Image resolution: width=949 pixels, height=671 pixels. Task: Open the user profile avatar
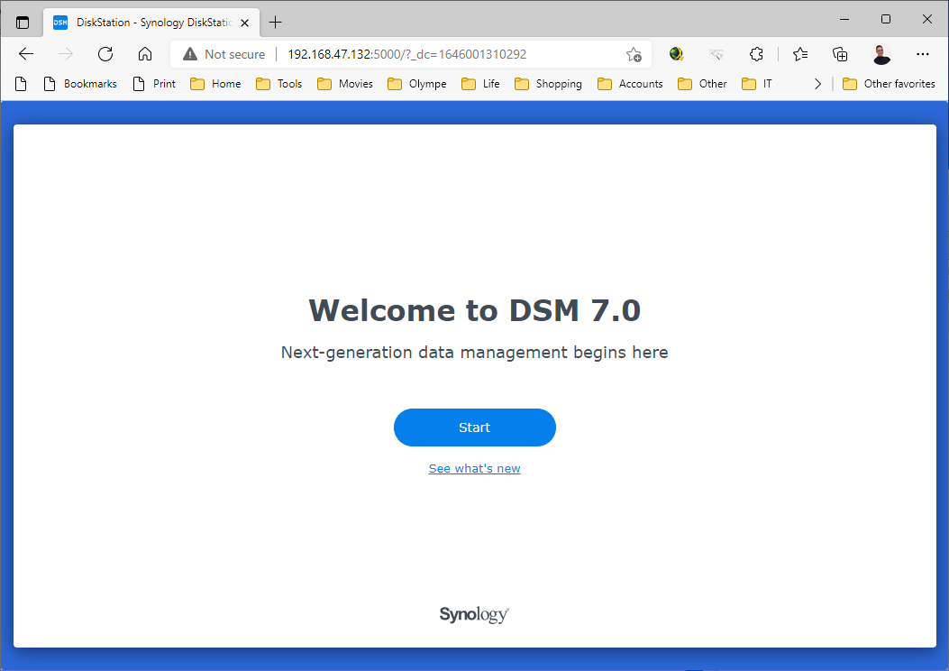pos(881,54)
